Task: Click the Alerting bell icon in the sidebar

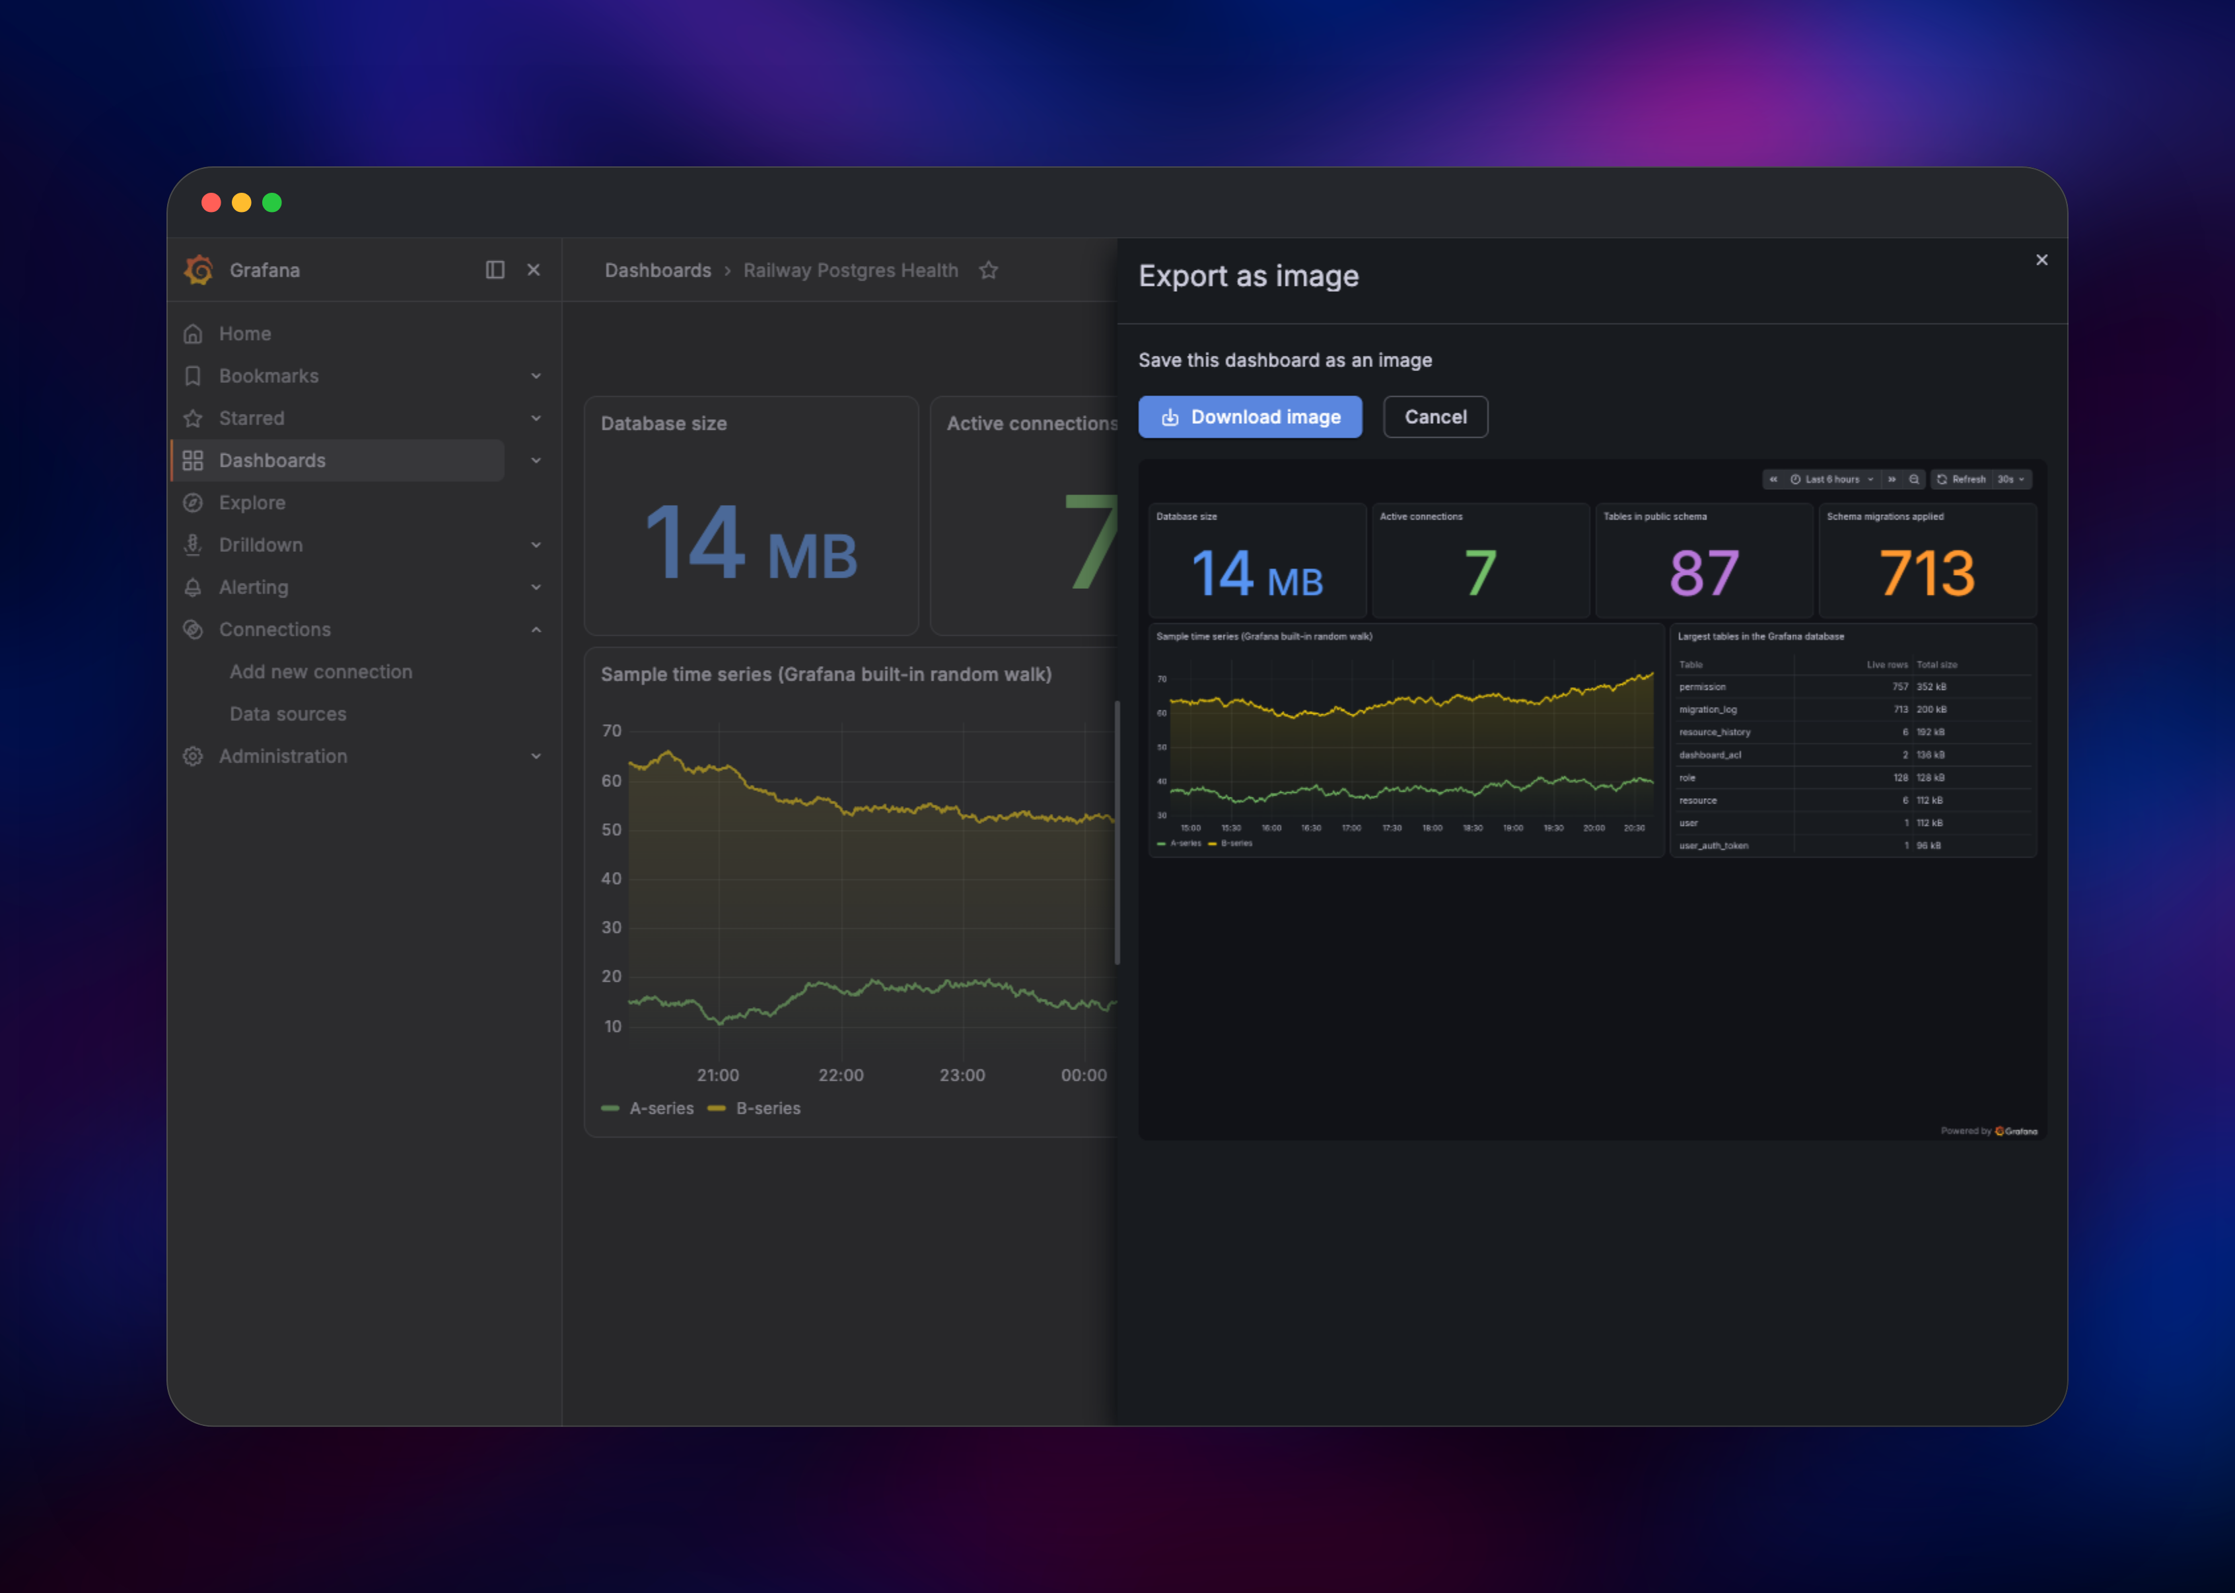Action: point(194,587)
